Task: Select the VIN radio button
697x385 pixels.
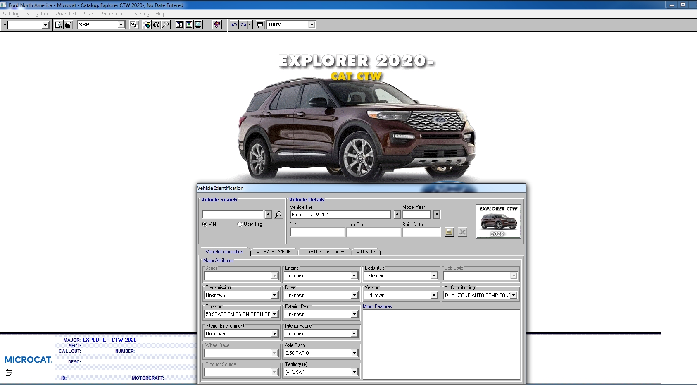Action: (x=205, y=224)
